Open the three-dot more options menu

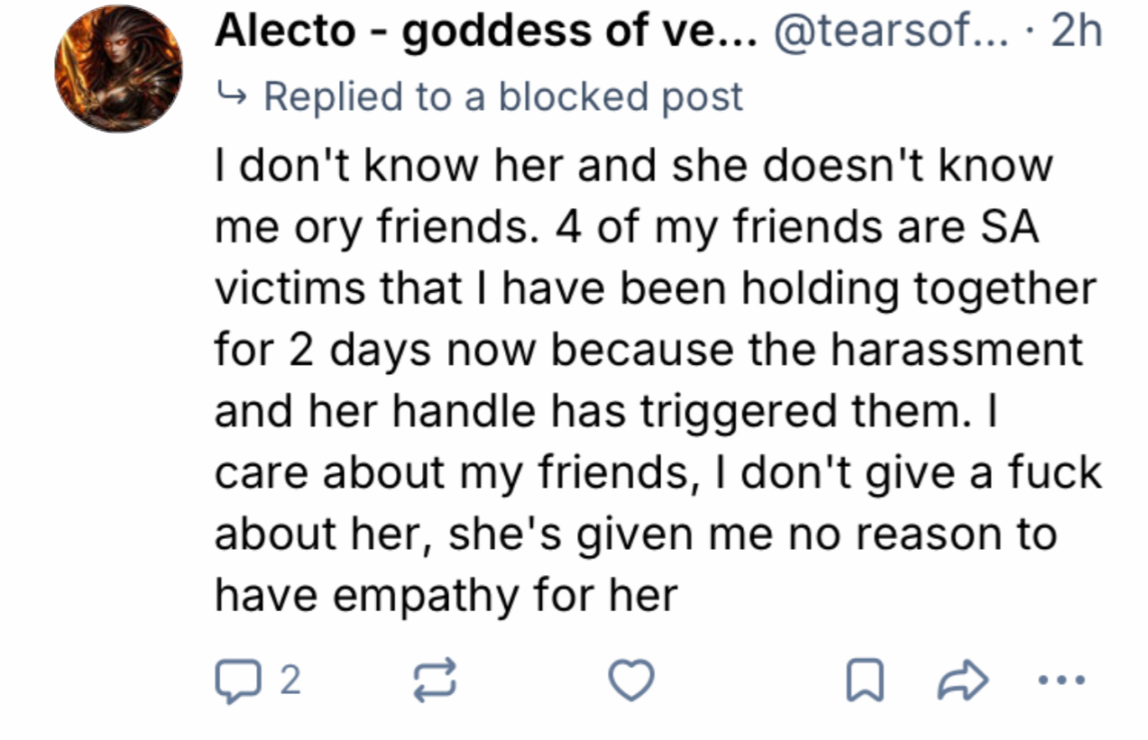coord(1061,680)
